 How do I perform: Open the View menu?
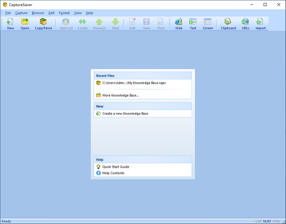point(78,13)
